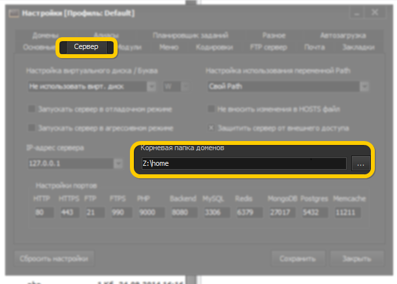
Task: Click the MySQL port field
Action: pyautogui.click(x=213, y=212)
